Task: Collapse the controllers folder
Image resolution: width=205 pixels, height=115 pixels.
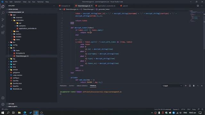Action: [x=20, y=20]
